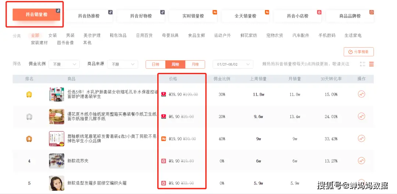Switch to the 抖音好物榜 tab
This screenshot has height=194, width=397.
point(141,16)
